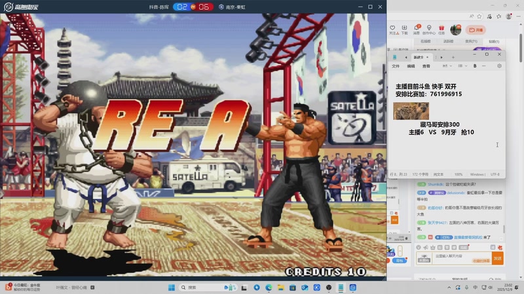
Task: Add page to favorites star
Action: [x=479, y=16]
